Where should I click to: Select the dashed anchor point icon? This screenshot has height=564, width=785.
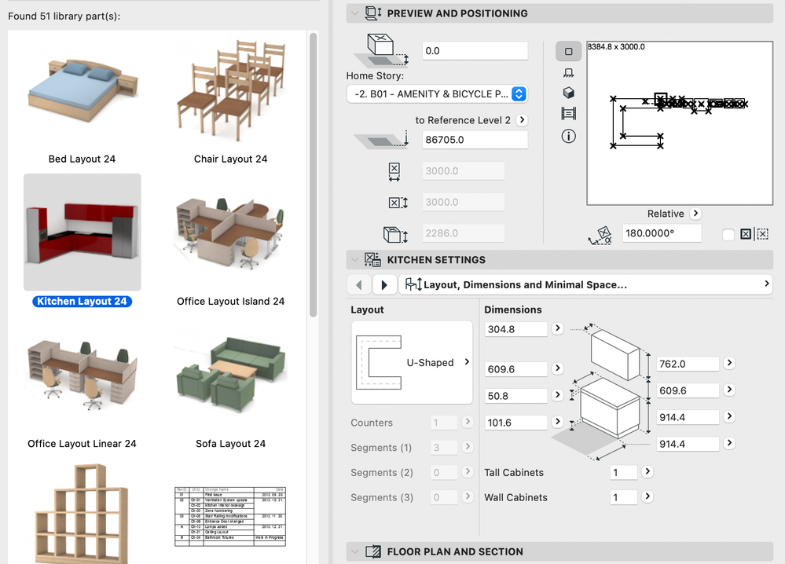coord(762,234)
